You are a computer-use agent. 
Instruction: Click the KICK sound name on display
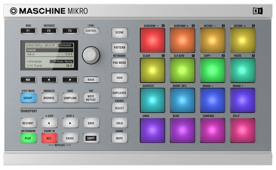coord(32,50)
